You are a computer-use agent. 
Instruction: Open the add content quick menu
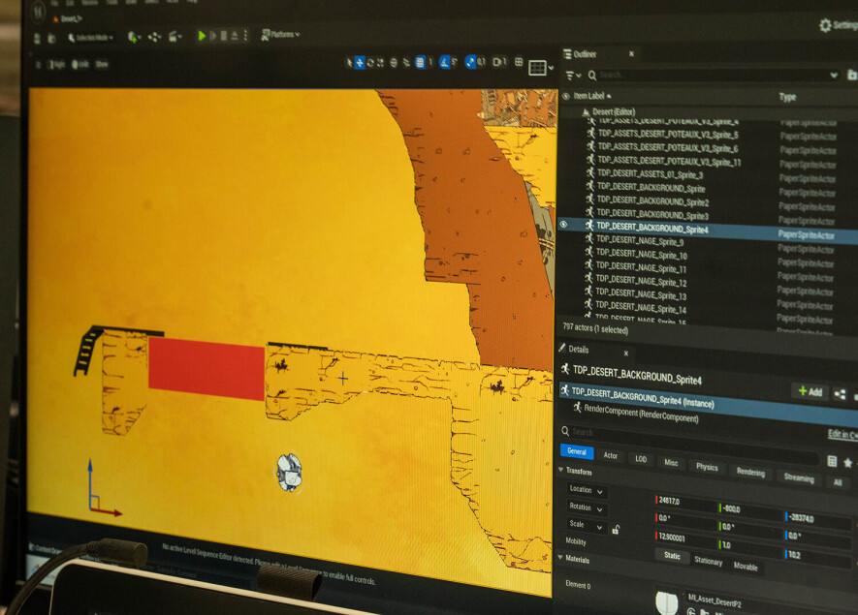[134, 37]
